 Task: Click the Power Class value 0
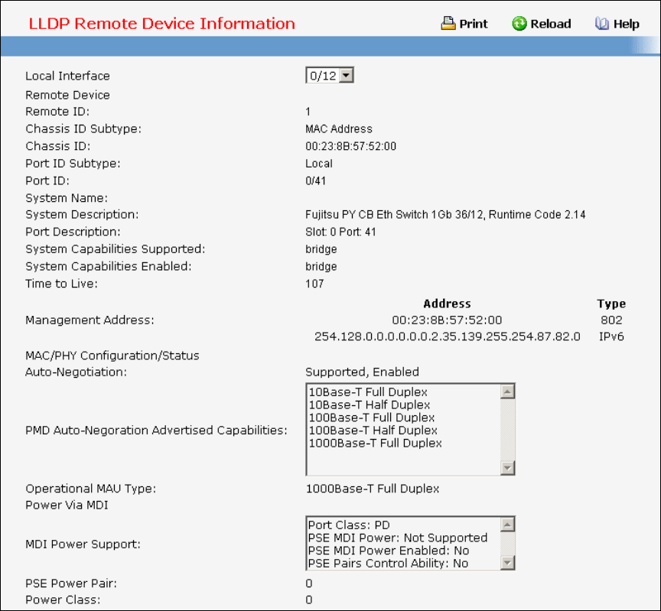coord(309,600)
